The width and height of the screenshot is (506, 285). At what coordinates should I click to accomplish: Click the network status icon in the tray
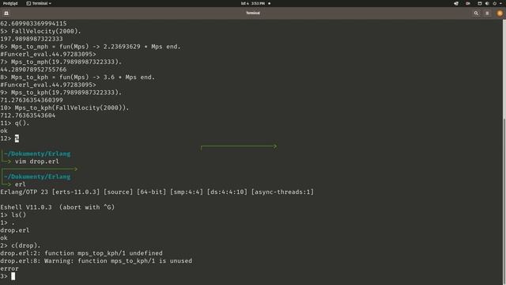click(480, 3)
